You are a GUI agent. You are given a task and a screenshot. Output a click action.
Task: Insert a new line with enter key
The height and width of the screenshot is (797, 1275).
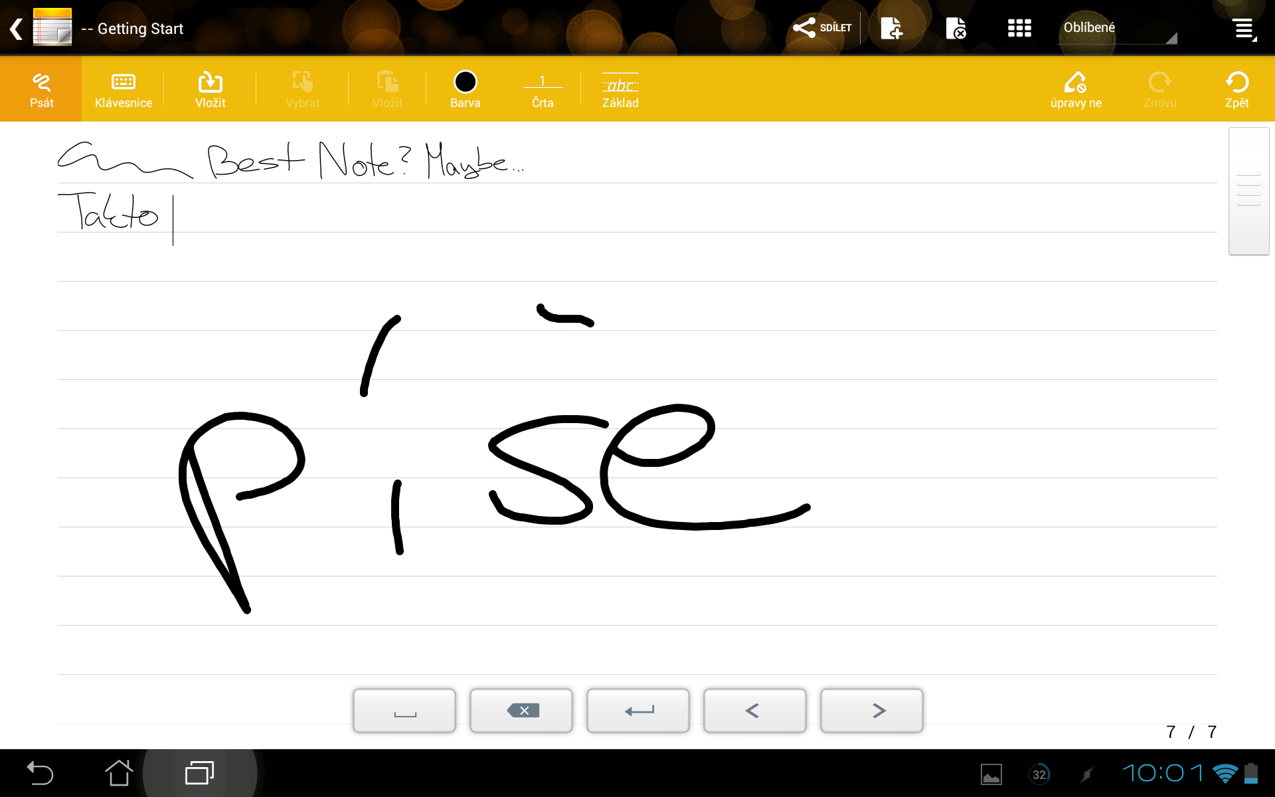[x=638, y=711]
